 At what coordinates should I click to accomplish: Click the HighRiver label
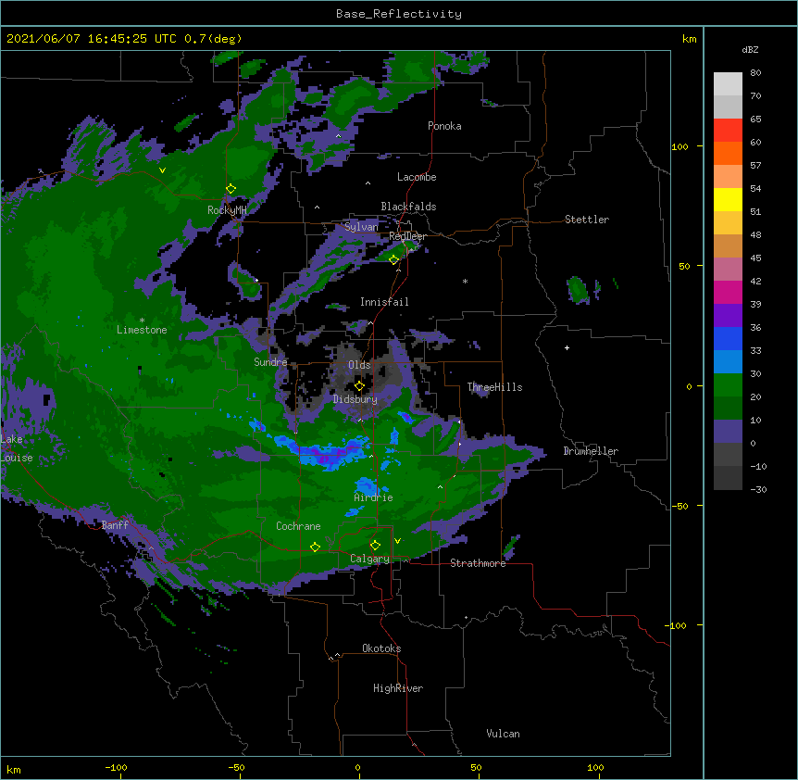pos(398,688)
